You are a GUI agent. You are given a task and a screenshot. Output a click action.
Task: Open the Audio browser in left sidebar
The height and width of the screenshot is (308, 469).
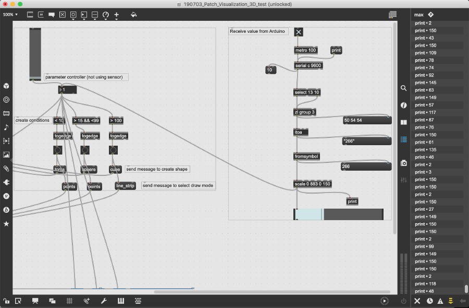(x=6, y=127)
